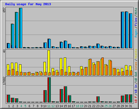Click the 'kB F' legend label
Image resolution: width=139 pixels, height=109 pixels.
point(136,99)
